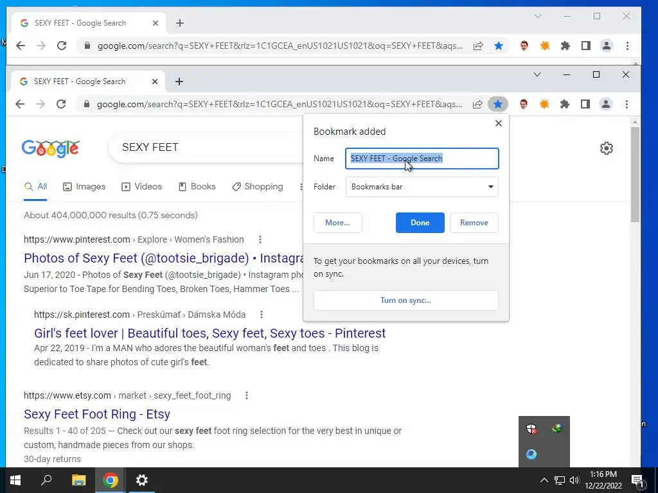The height and width of the screenshot is (493, 658).
Task: Click the front window address bar URL
Action: [x=280, y=104]
